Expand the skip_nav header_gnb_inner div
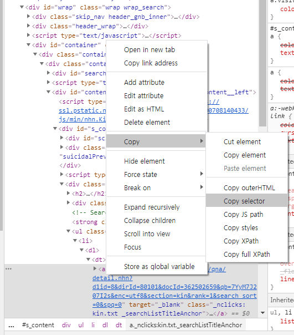This screenshot has width=294, height=335. coord(28,16)
